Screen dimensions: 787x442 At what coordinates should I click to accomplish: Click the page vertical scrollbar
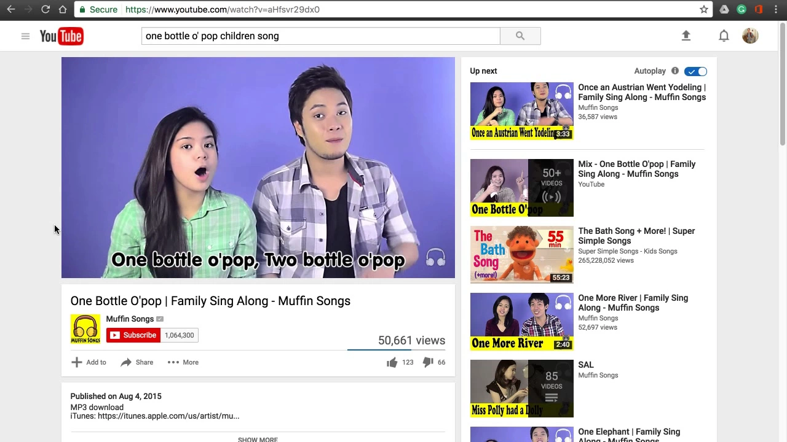[x=783, y=83]
